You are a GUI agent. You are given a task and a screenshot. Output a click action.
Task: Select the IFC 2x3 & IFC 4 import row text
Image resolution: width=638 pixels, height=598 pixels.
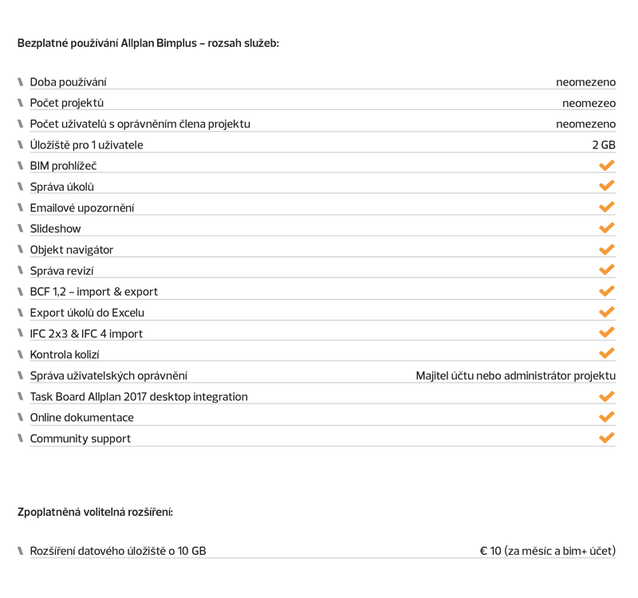(86, 333)
